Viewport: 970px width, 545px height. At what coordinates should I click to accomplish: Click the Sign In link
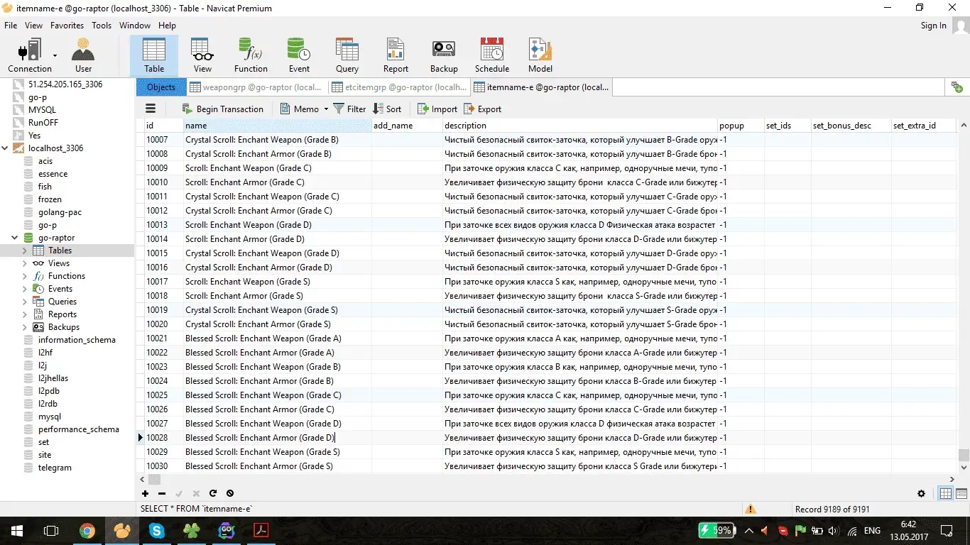(933, 26)
